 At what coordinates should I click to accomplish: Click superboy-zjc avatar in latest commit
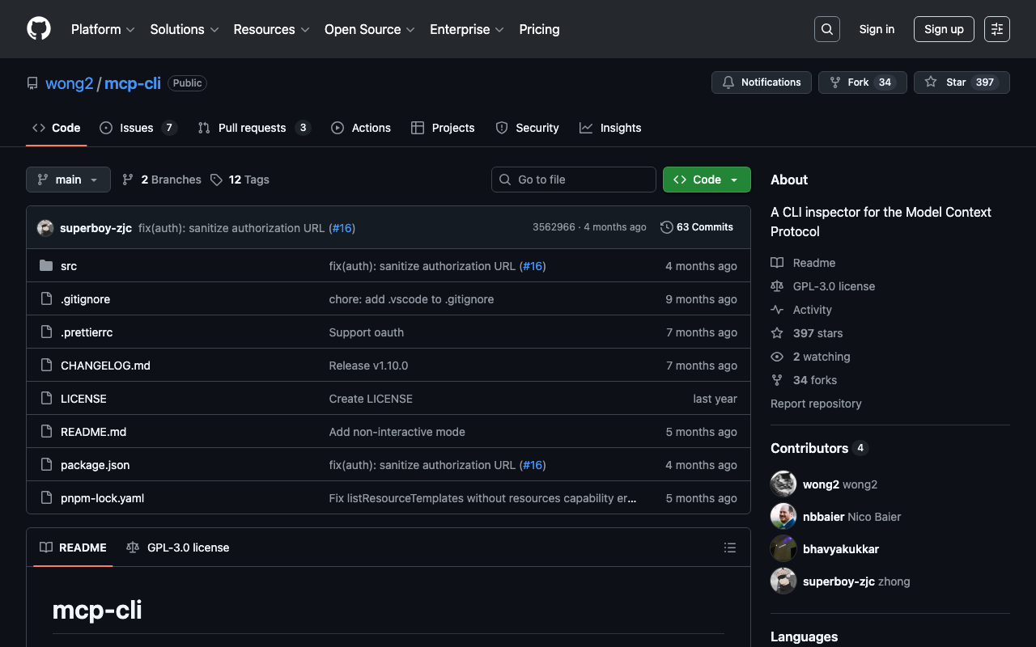45,228
